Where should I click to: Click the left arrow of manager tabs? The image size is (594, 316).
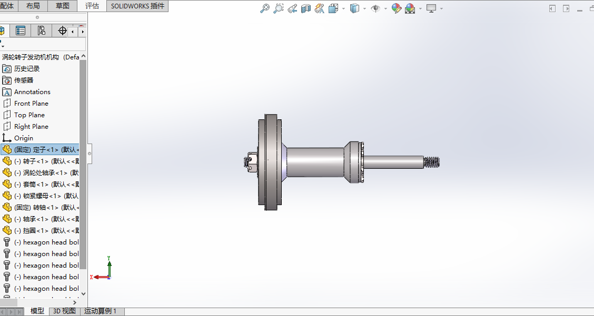73,32
